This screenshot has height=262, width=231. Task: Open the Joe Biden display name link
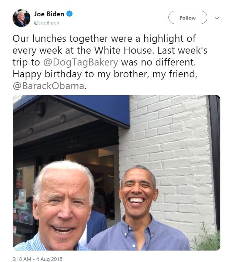point(49,14)
